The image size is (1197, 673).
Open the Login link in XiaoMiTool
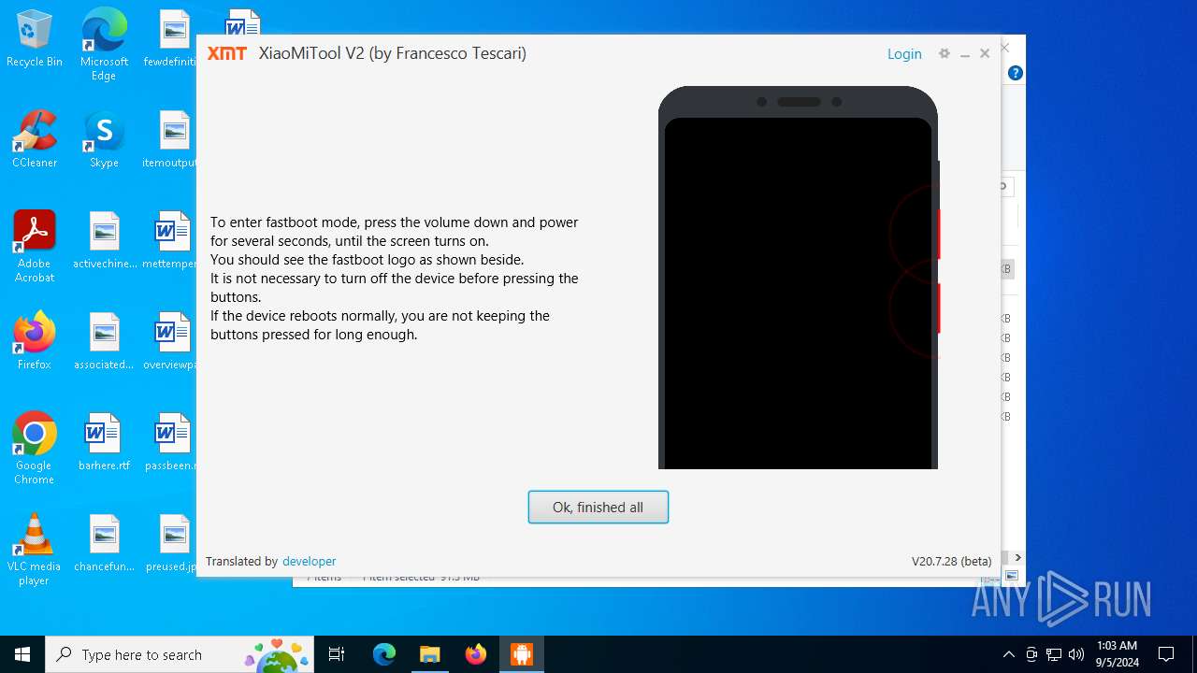(904, 54)
